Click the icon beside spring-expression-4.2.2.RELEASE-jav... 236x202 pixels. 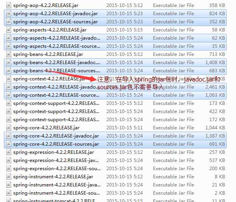[9, 160]
